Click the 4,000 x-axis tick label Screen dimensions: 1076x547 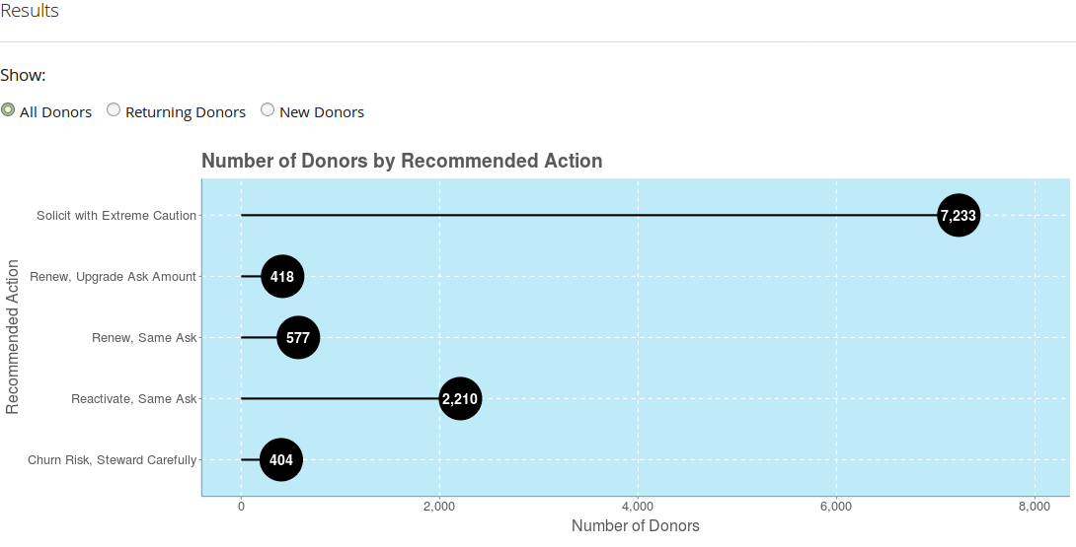coord(638,507)
